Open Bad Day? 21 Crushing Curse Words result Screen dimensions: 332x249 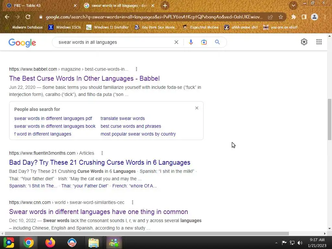point(100,162)
